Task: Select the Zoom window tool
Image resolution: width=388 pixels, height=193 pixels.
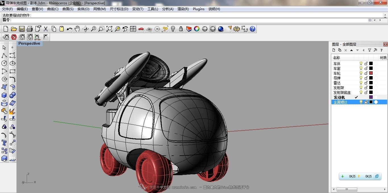Action: [101, 29]
